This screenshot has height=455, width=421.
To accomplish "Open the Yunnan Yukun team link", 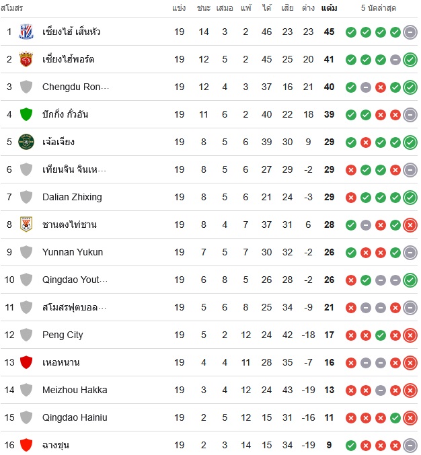I will coord(73,252).
